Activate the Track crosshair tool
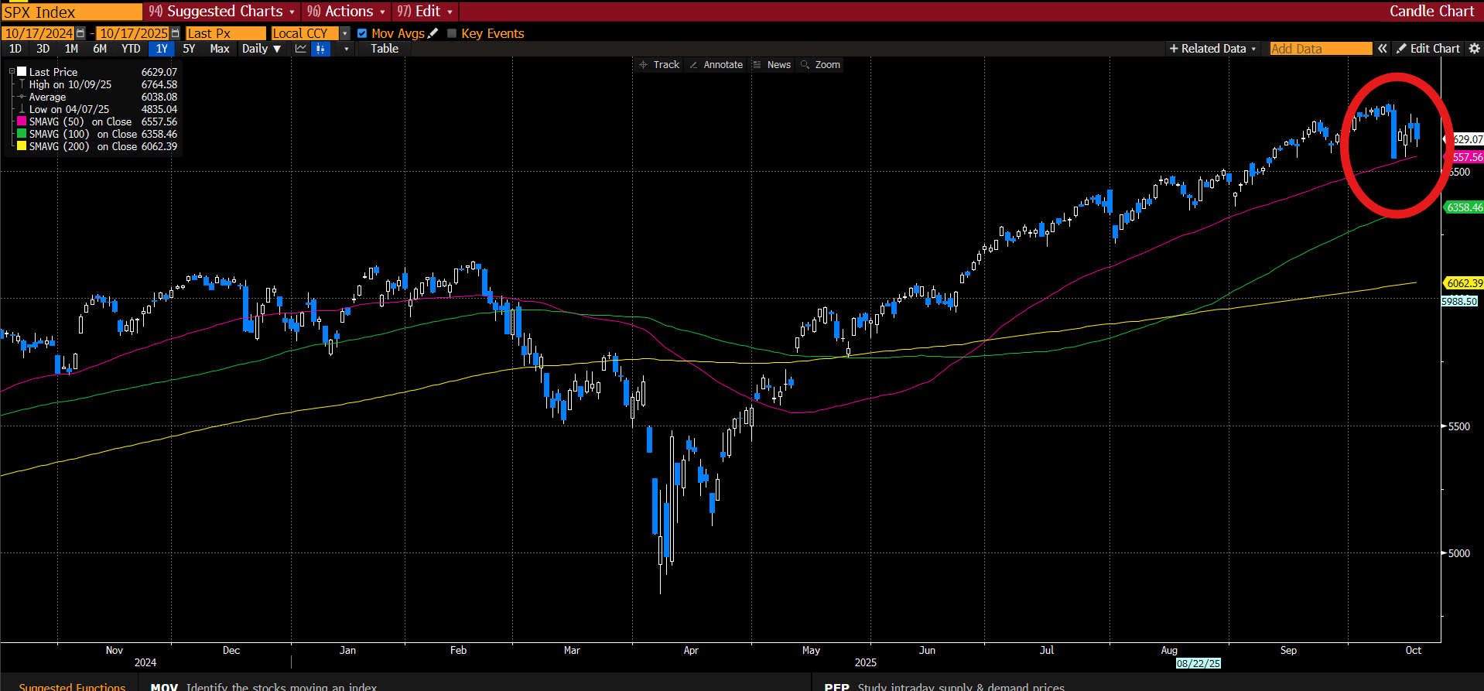Image resolution: width=1484 pixels, height=691 pixels. click(658, 65)
